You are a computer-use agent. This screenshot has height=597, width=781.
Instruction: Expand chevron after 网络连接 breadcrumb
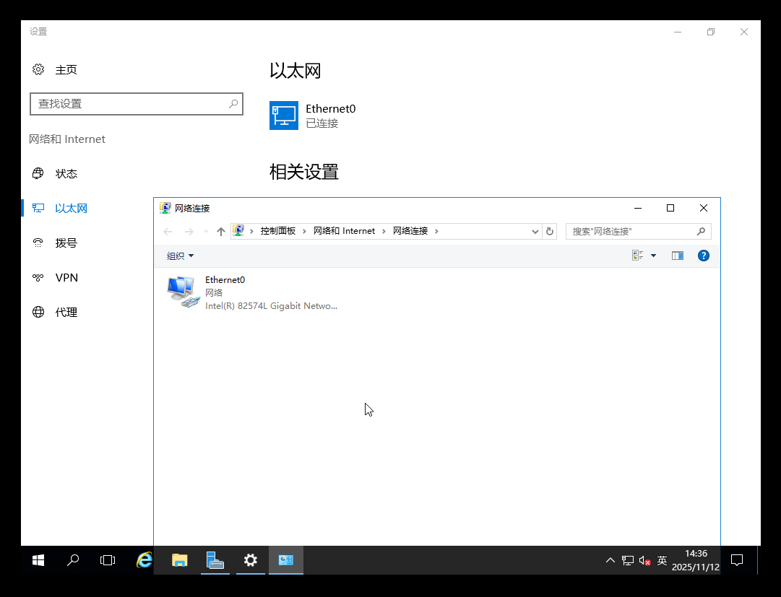436,231
